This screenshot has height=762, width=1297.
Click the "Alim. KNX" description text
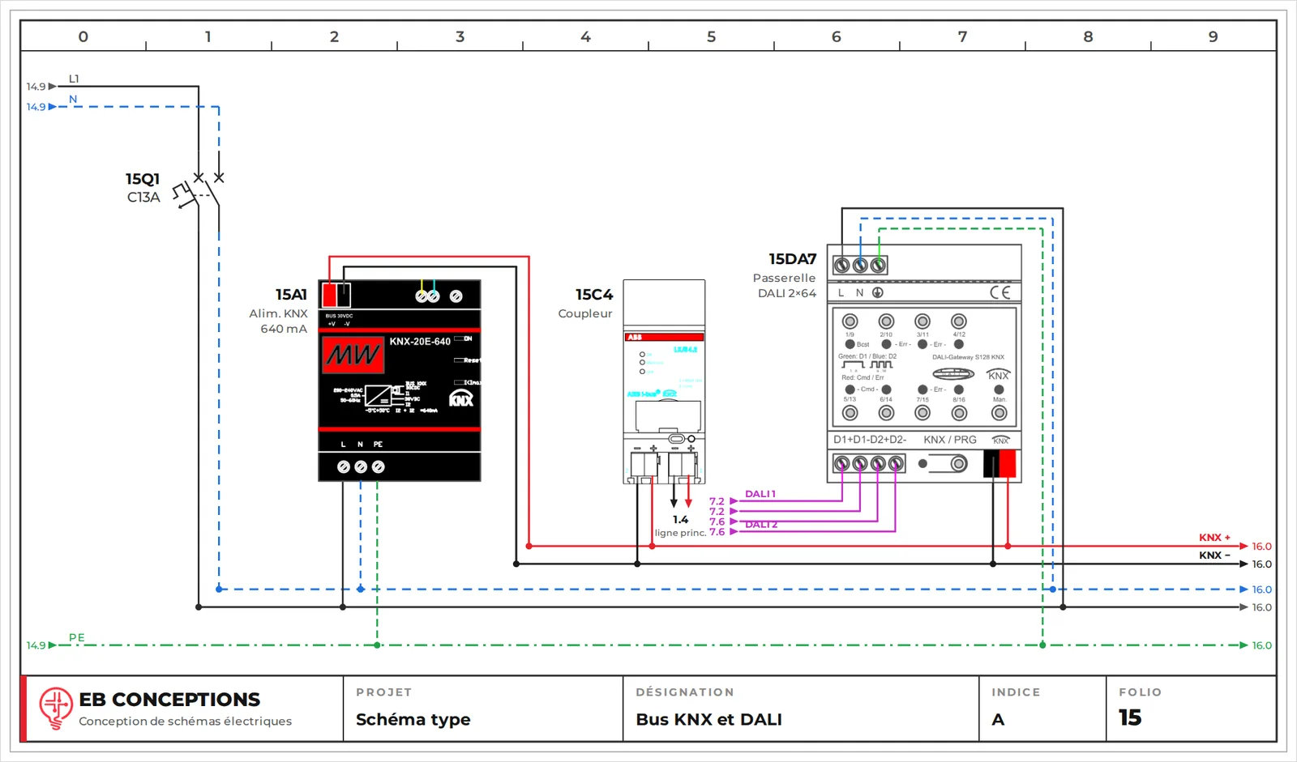(x=278, y=313)
